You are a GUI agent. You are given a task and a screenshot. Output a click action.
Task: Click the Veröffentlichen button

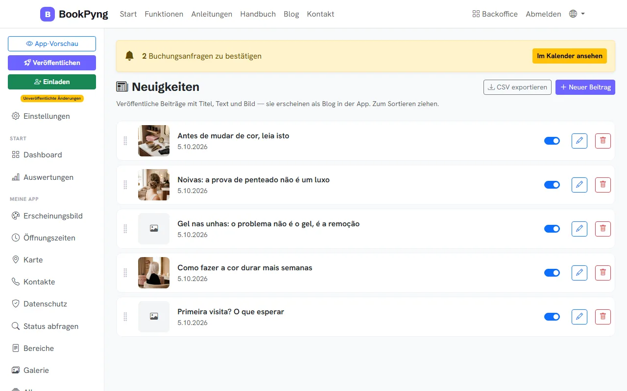point(52,63)
